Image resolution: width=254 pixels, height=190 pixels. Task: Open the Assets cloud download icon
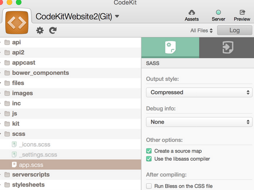tap(192, 13)
